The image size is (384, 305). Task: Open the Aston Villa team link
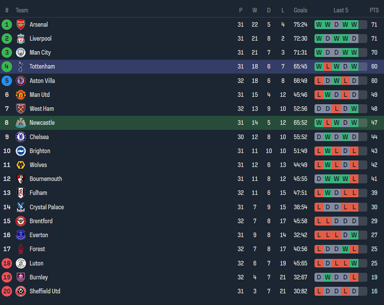click(42, 81)
